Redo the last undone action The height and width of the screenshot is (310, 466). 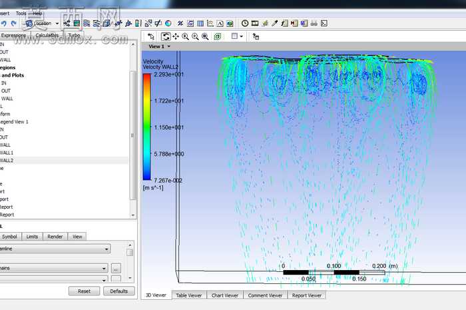[14, 23]
